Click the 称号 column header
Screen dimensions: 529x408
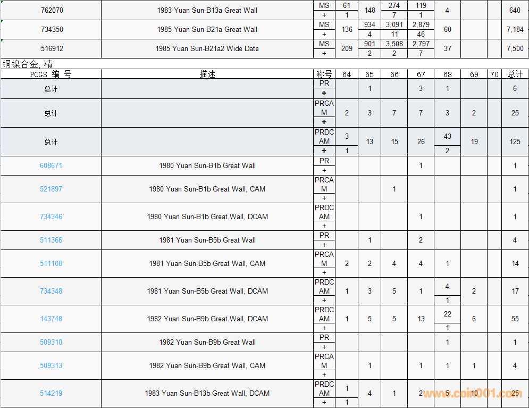(324, 74)
